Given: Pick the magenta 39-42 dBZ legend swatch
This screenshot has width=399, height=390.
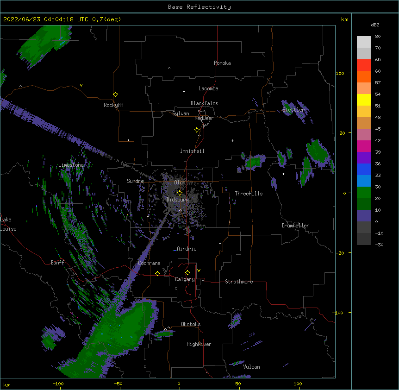Looking at the screenshot, I should click(364, 146).
